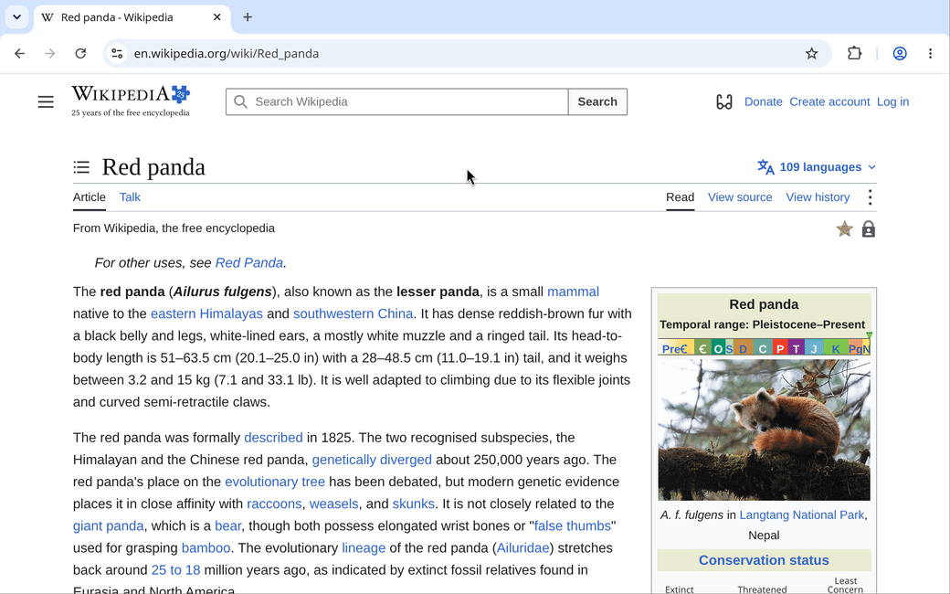The image size is (950, 594).
Task: Follow the mammal link
Action: coord(573,292)
